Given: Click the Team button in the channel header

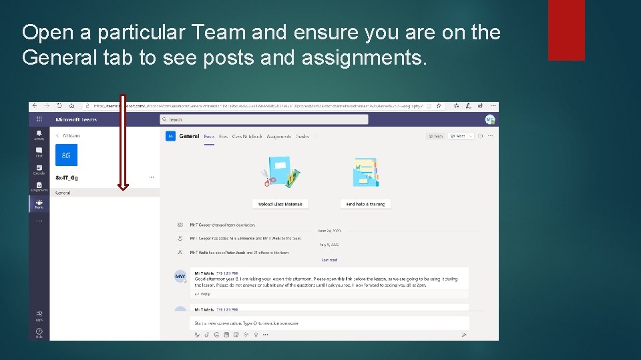Looking at the screenshot, I should coord(435,136).
